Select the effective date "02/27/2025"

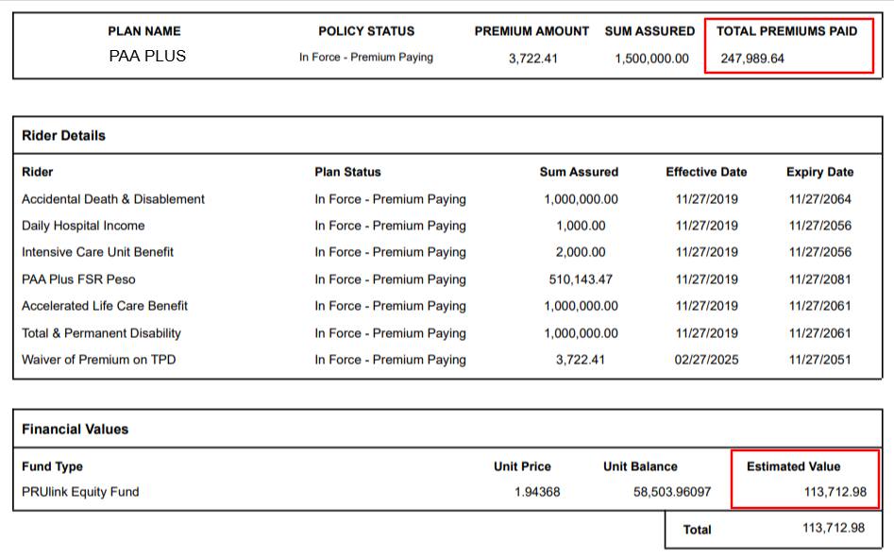(706, 360)
